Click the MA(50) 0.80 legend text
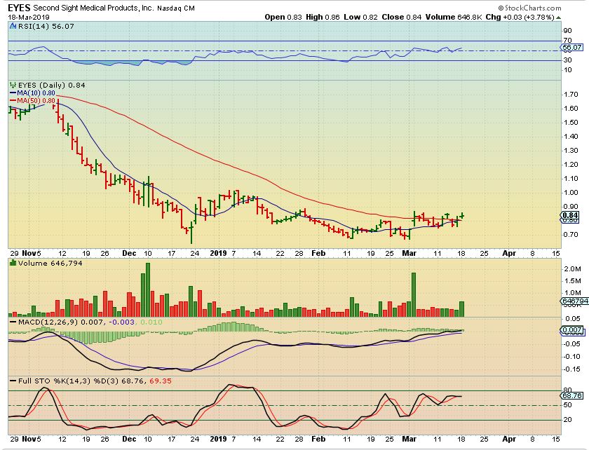The width and height of the screenshot is (589, 450). click(36, 101)
